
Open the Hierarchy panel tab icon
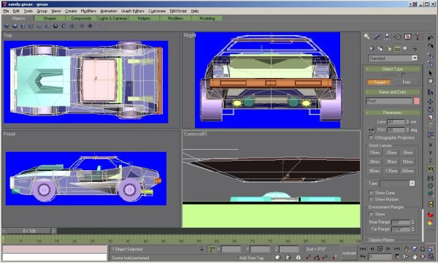pyautogui.click(x=387, y=37)
